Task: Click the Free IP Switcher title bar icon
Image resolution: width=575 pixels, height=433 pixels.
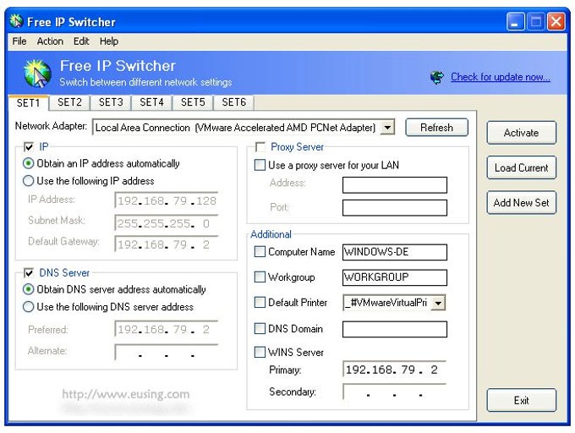Action: [16, 21]
